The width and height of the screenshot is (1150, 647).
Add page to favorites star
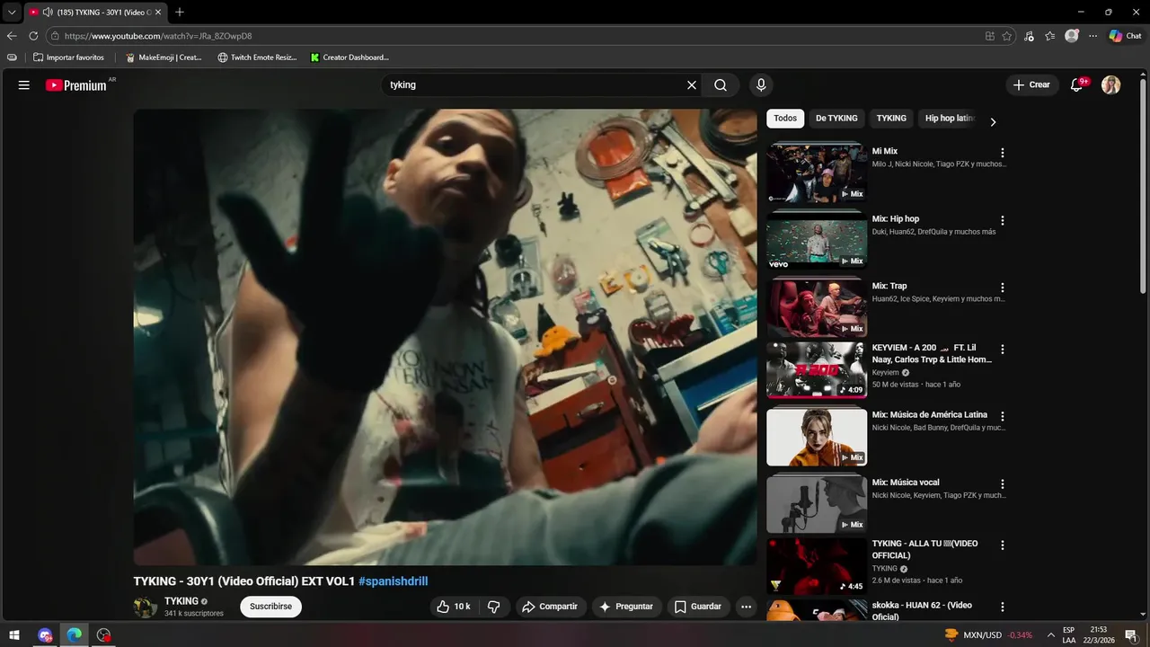[x=1007, y=36]
